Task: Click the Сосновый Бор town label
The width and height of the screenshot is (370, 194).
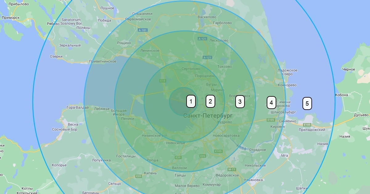Action: point(64,130)
